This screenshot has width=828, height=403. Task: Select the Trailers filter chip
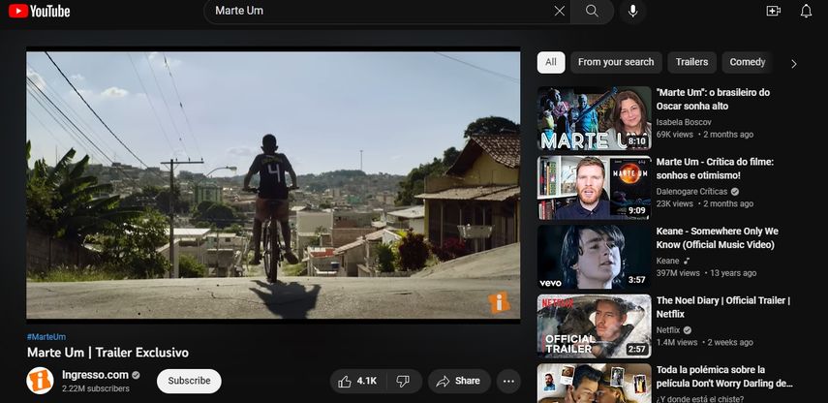tap(691, 62)
